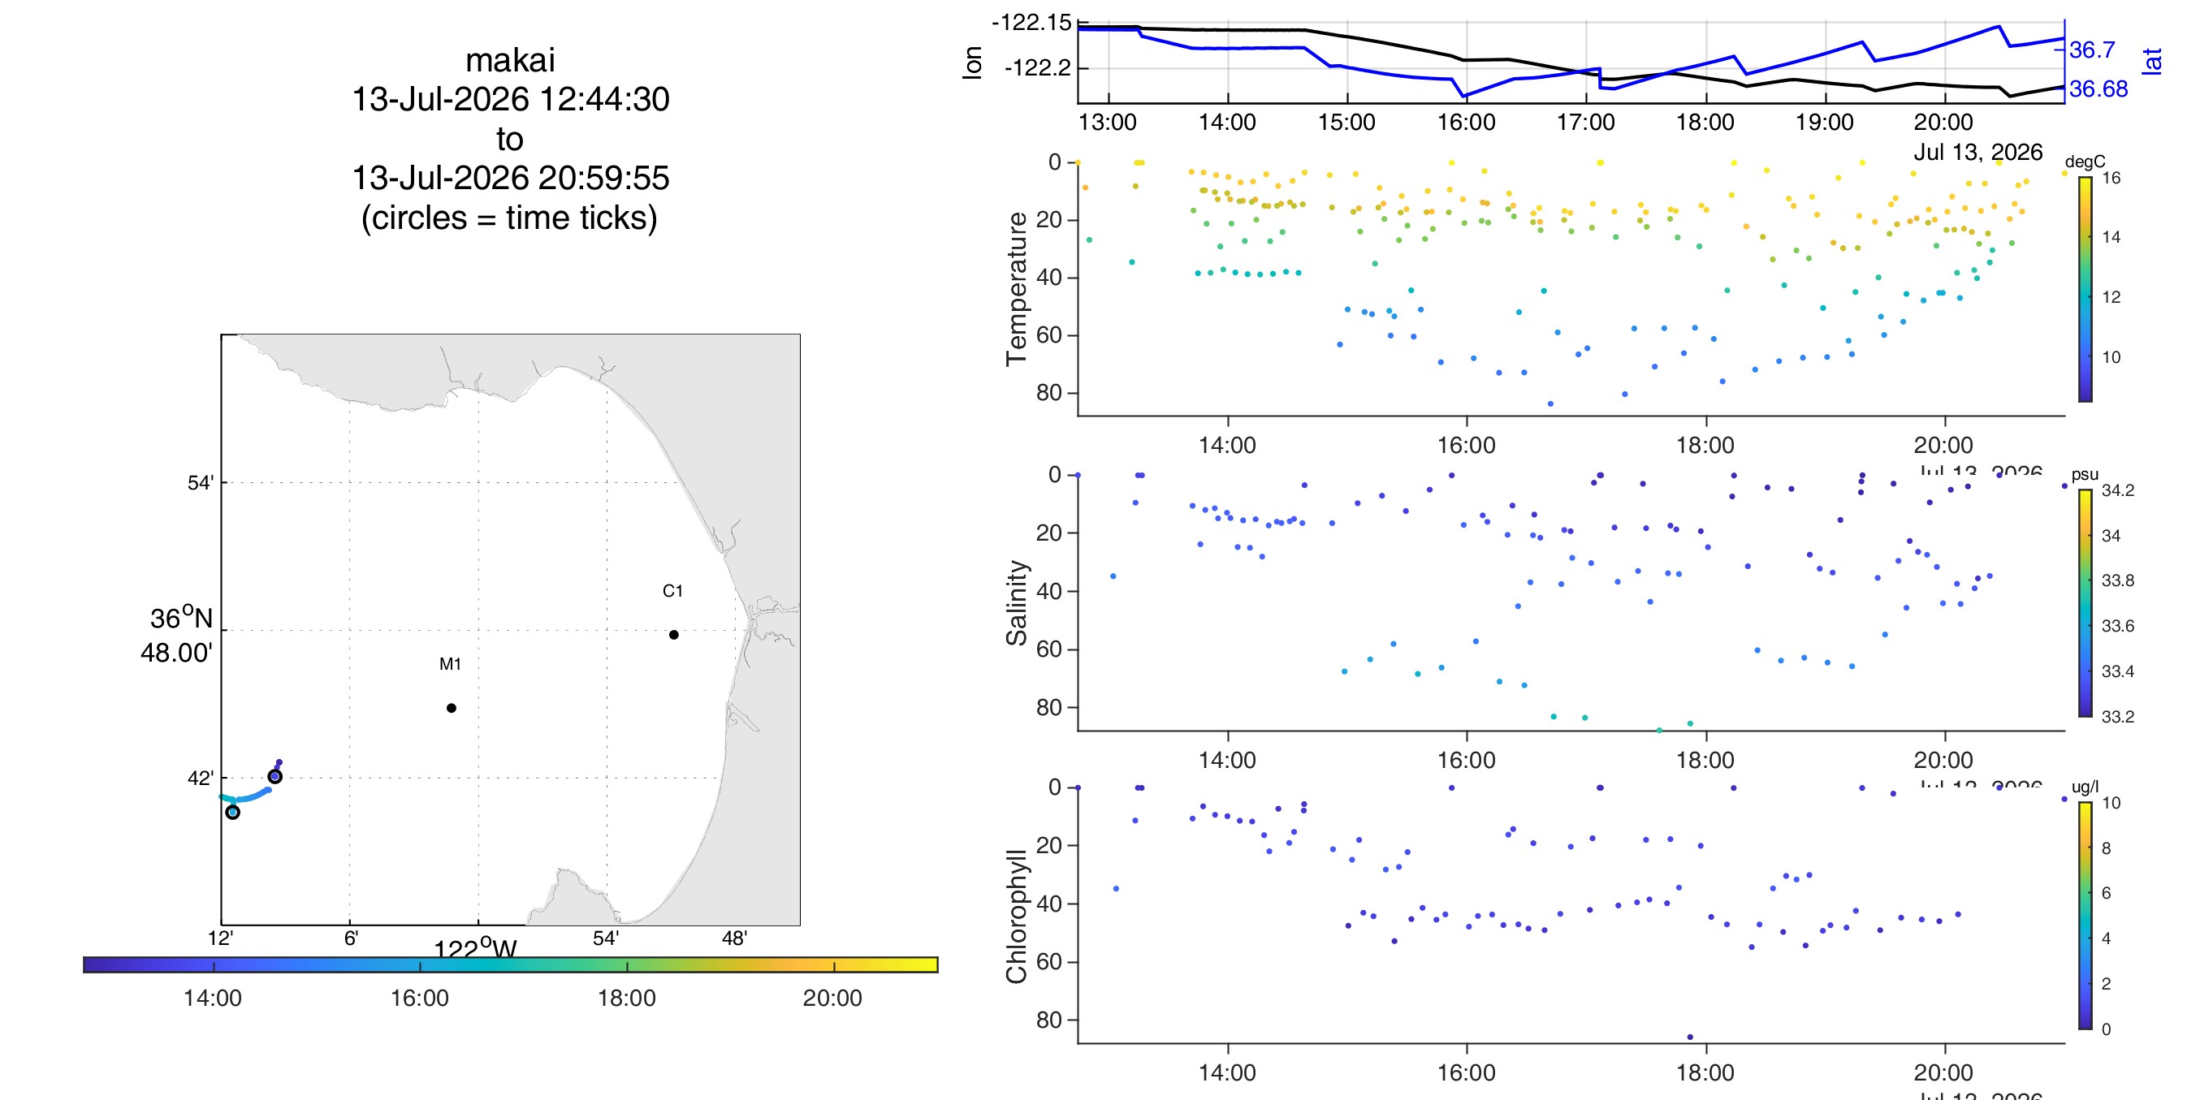The image size is (2200, 1100).
Task: Click the 122°W longitude label on map
Action: [476, 948]
